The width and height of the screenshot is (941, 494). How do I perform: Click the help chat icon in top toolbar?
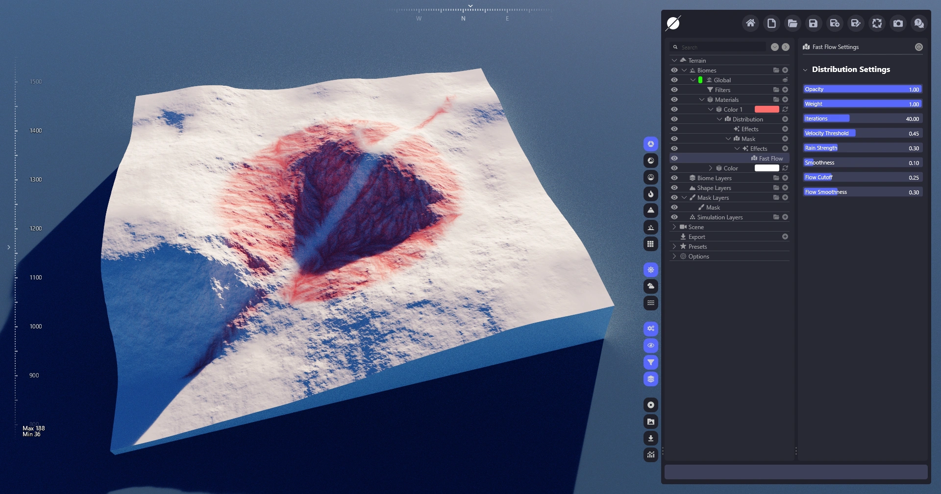[919, 23]
